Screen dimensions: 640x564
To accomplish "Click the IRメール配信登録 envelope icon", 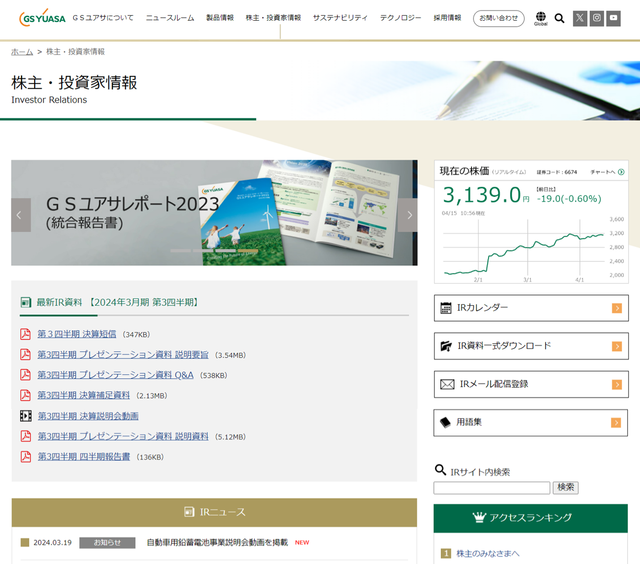I will [x=447, y=384].
